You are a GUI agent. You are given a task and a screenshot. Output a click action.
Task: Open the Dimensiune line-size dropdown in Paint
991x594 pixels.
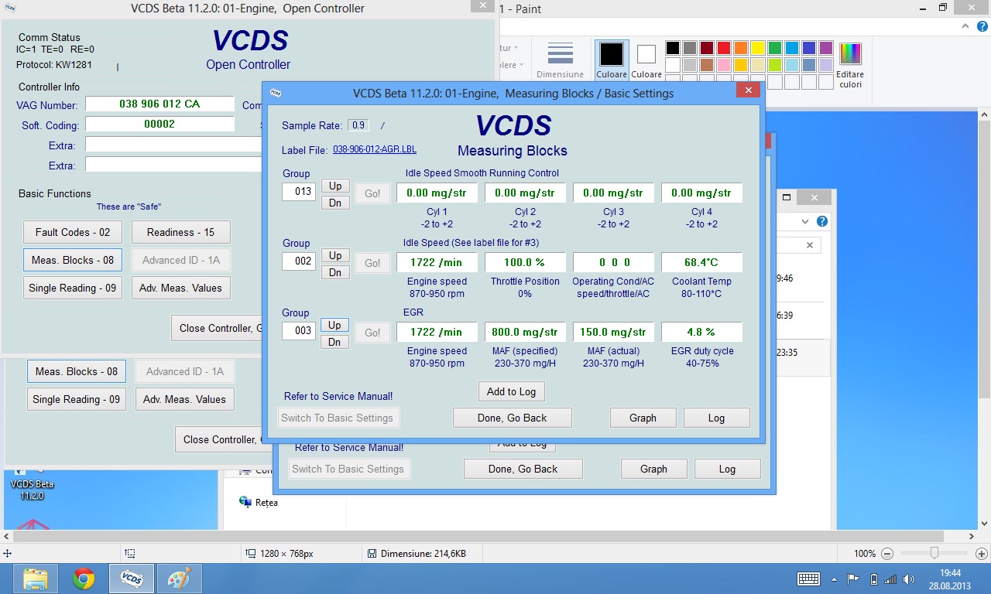[561, 60]
